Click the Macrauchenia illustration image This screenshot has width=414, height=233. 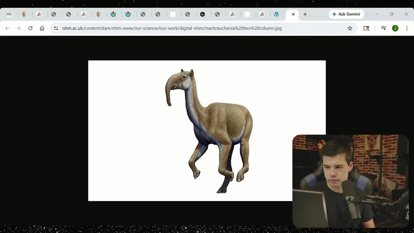207,131
